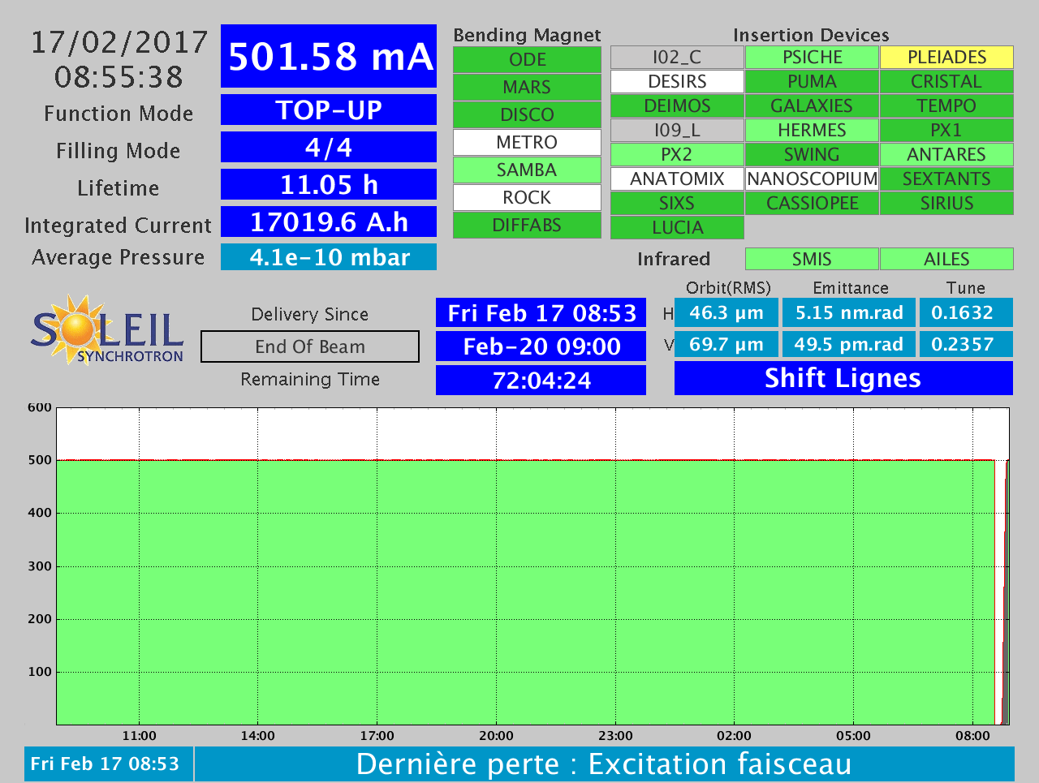Image resolution: width=1039 pixels, height=783 pixels.
Task: Click the Shift Lignes banner
Action: [x=843, y=378]
